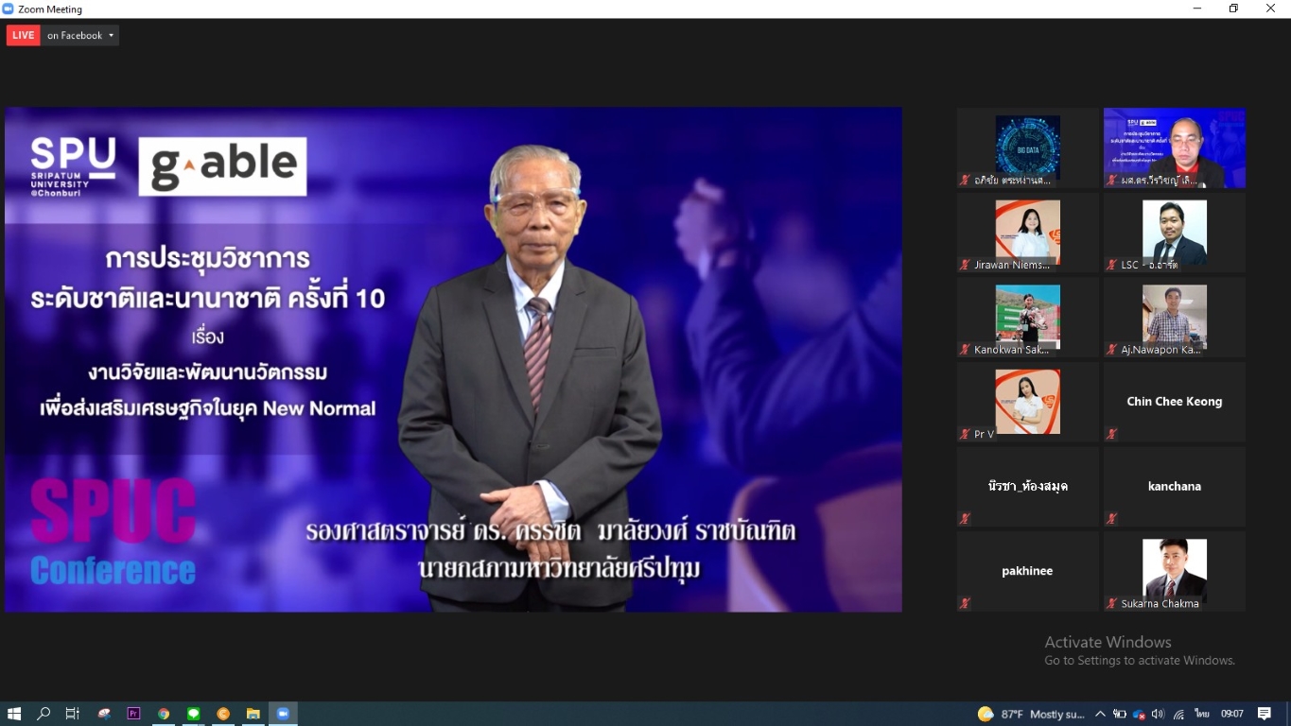
Task: Open the 87°F weather widget
Action: point(1031,714)
